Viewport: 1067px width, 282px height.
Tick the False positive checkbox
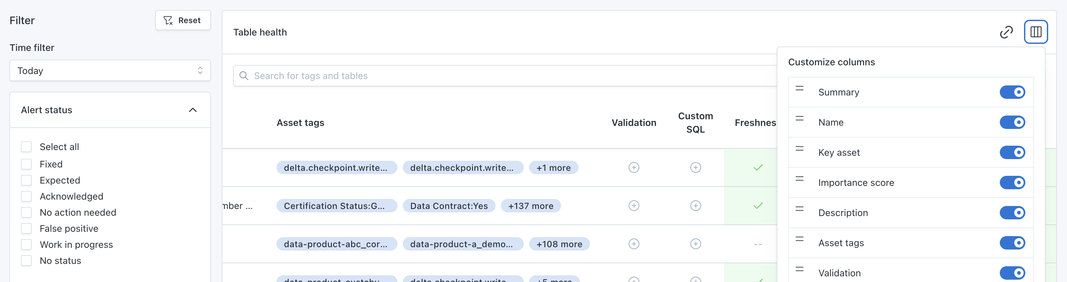pos(26,229)
